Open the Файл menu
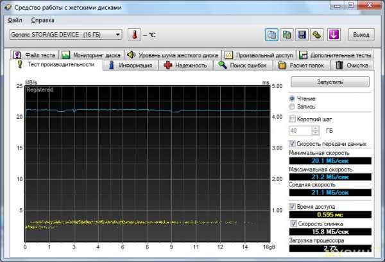The image size is (385, 262). (x=15, y=21)
